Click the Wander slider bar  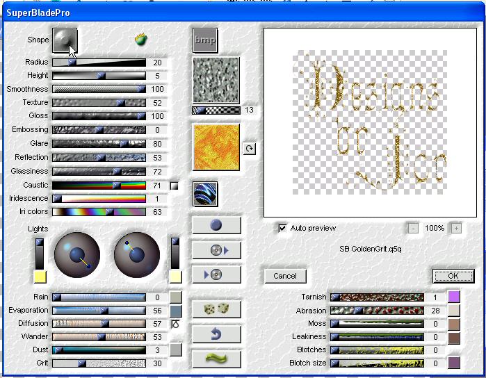point(99,337)
